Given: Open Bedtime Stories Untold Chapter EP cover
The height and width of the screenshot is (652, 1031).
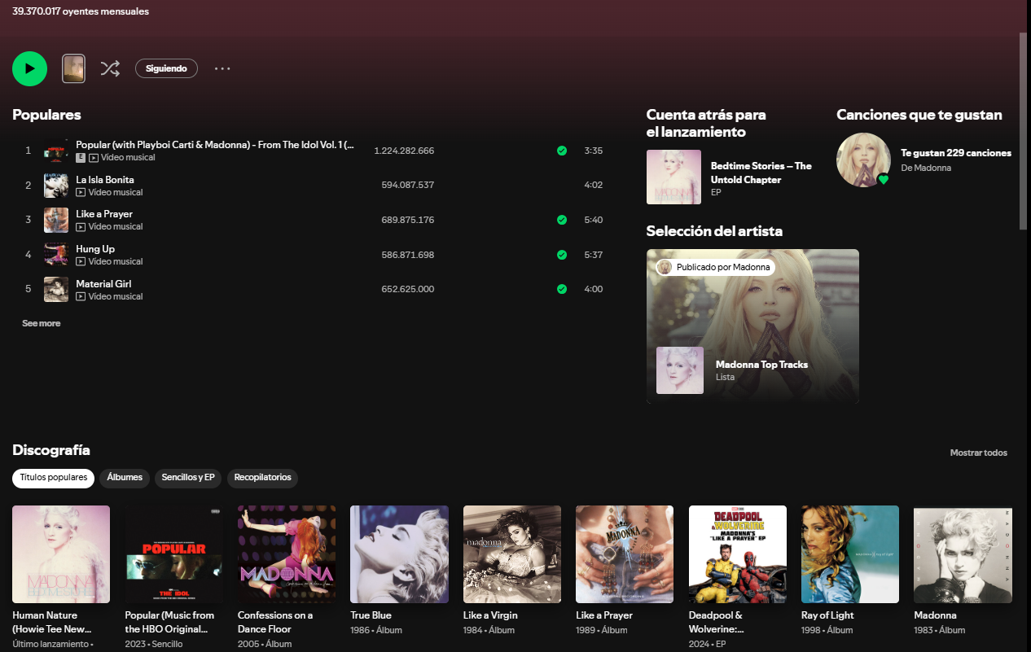Looking at the screenshot, I should click(x=673, y=177).
